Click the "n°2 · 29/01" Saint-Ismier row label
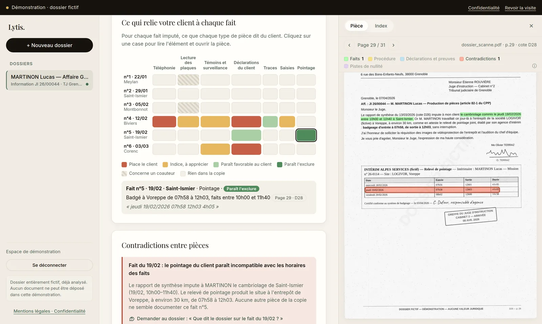Viewport: 542px width, 324px height. point(136,93)
